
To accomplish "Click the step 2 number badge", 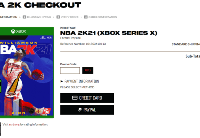I will pos(24,17).
